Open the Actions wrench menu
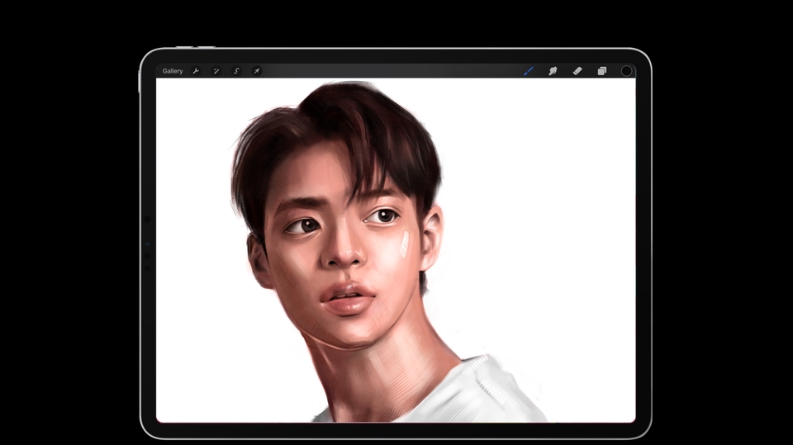 click(196, 71)
